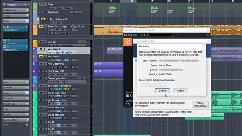Click the authorization progress bar

click(x=153, y=85)
